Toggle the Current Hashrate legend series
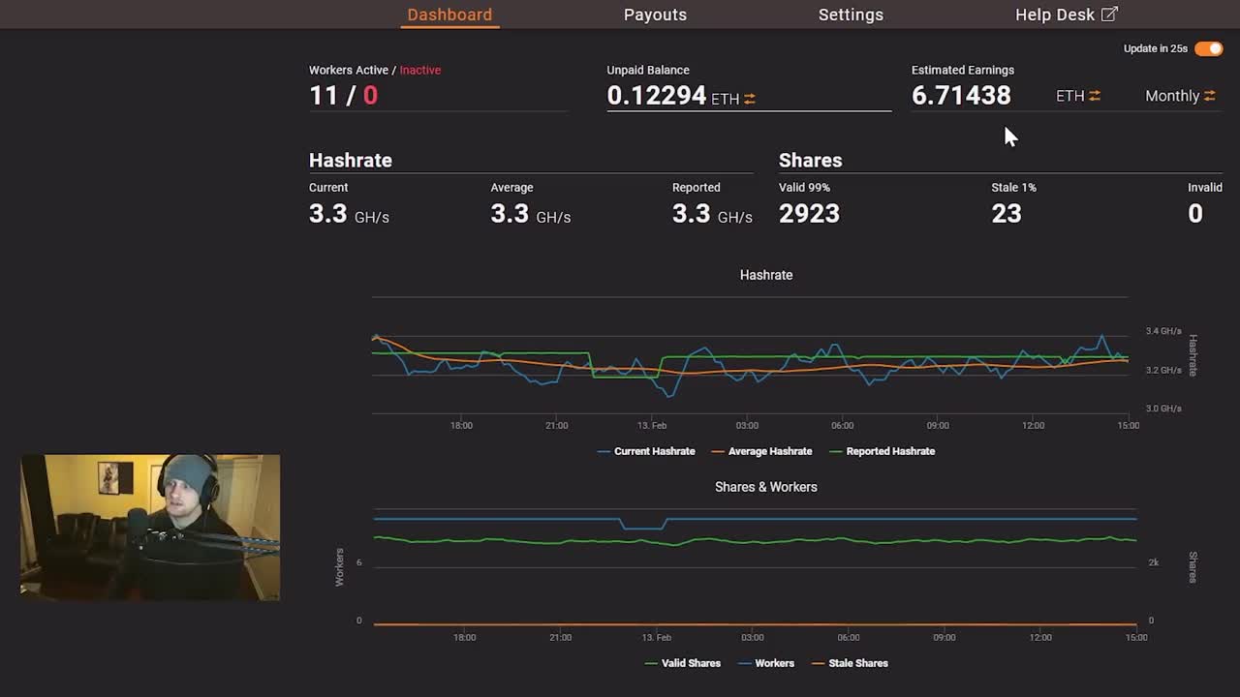This screenshot has height=697, width=1240. pos(646,451)
